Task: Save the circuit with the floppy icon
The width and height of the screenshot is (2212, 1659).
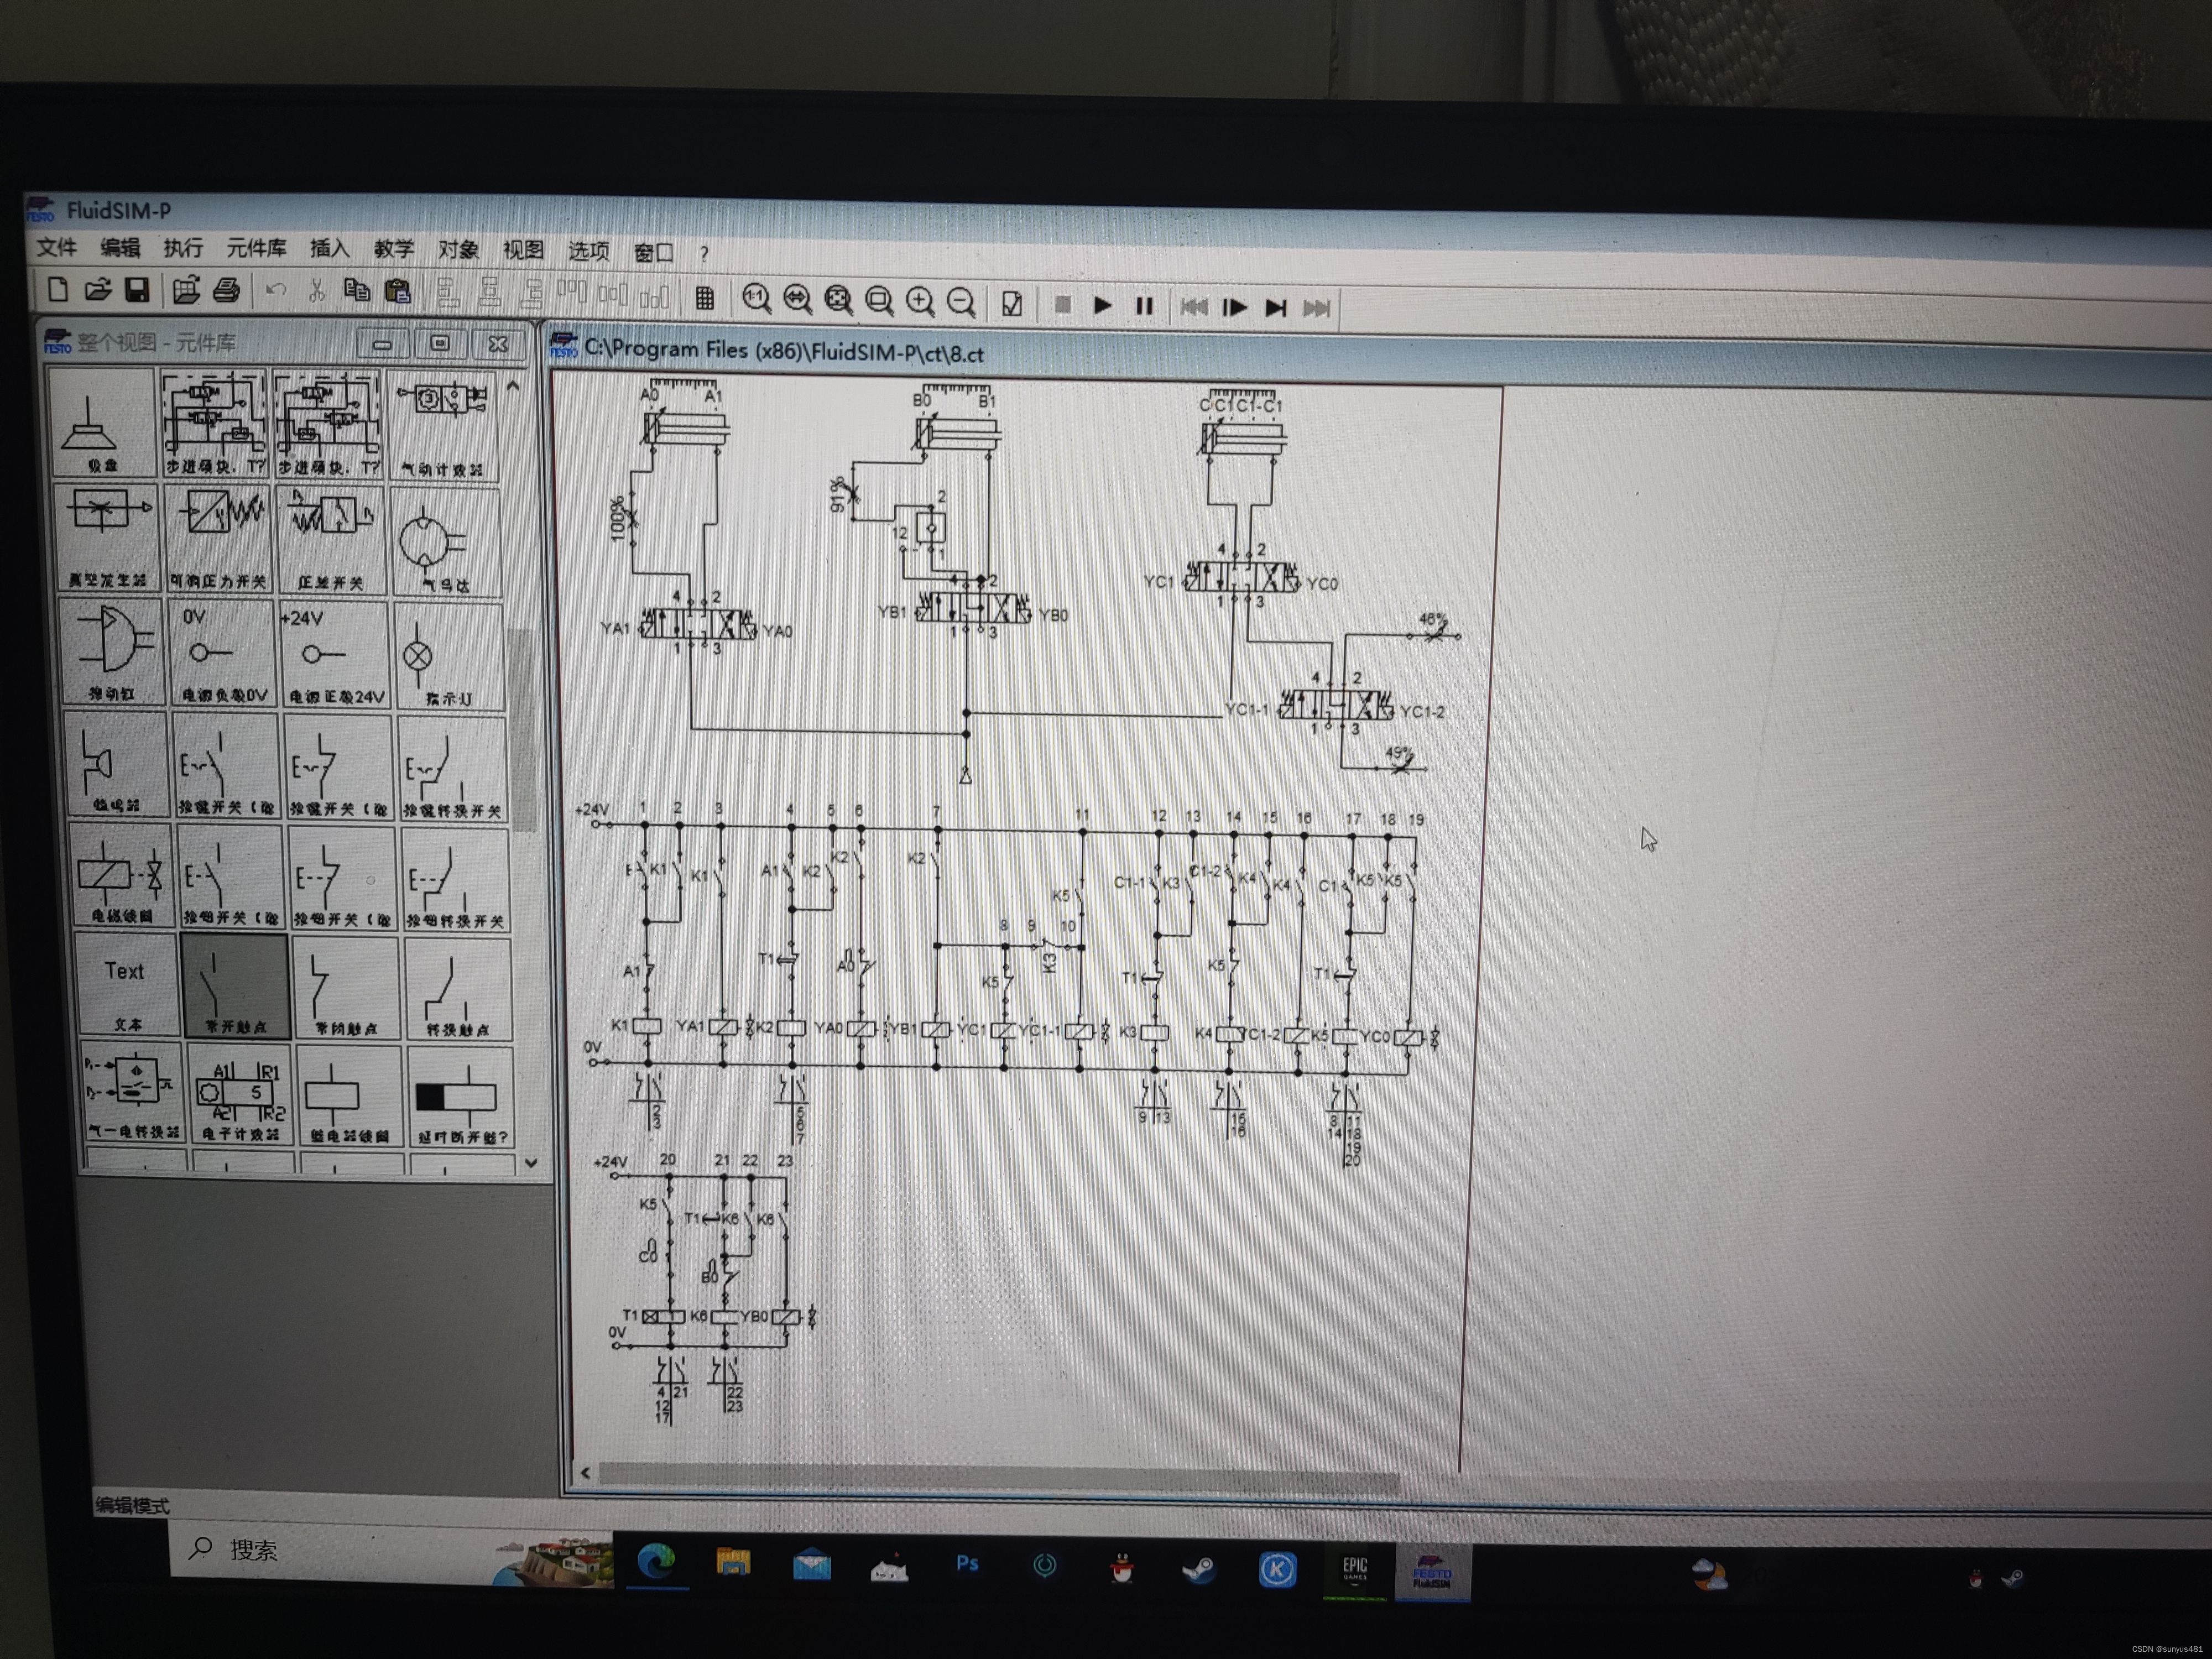Action: [137, 291]
